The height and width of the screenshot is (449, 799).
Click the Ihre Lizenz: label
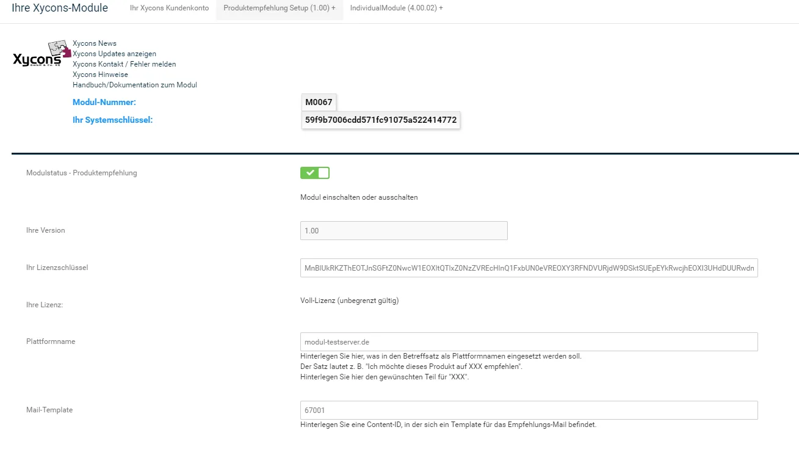(x=45, y=305)
